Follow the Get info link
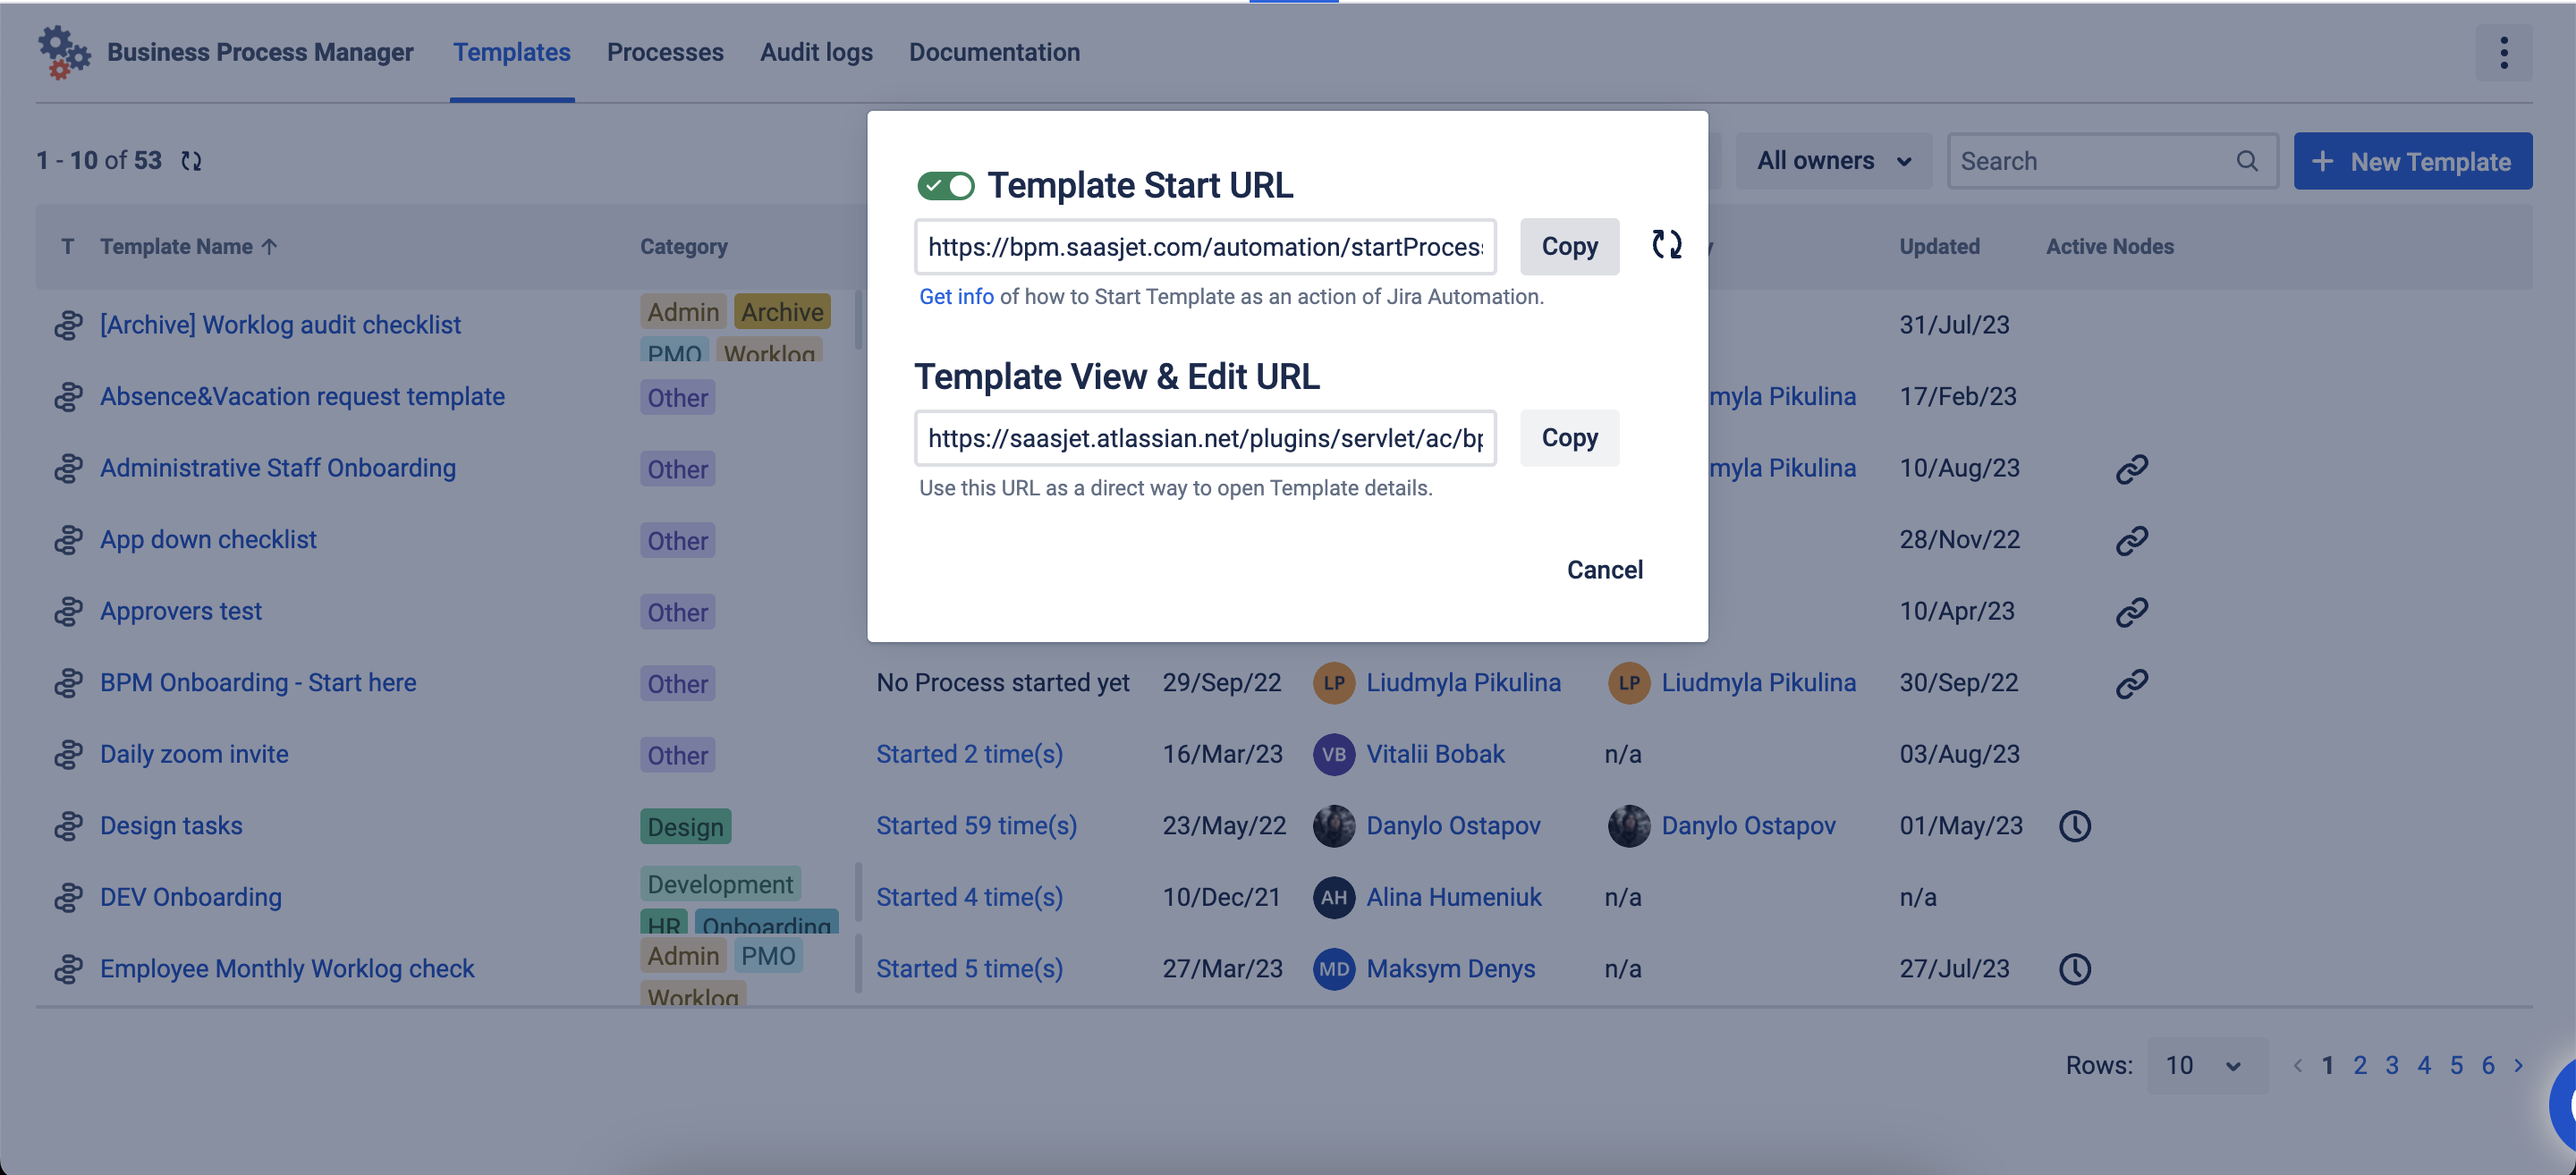The image size is (2576, 1175). [x=956, y=297]
